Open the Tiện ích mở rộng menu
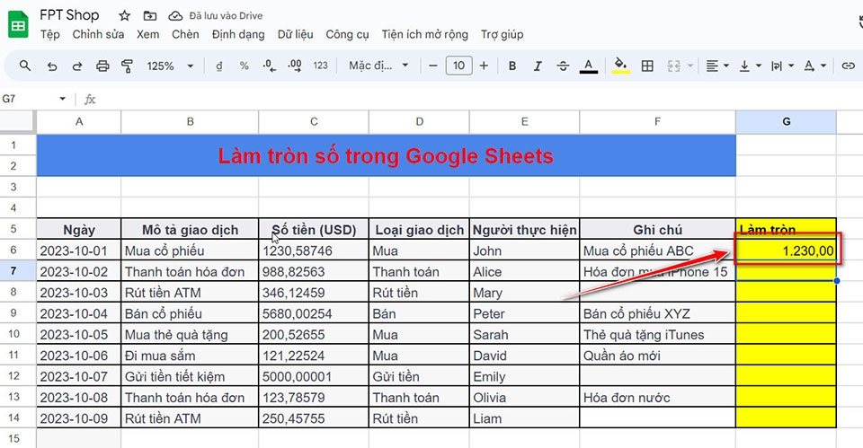The image size is (863, 448). [425, 35]
